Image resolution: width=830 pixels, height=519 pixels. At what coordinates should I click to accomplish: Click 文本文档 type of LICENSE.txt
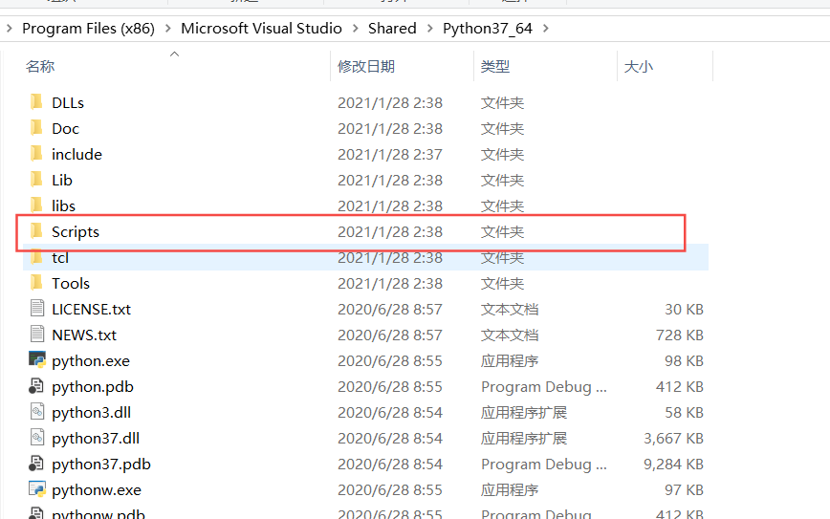(x=510, y=310)
